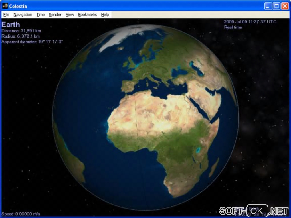This screenshot has height=218, width=291.
Task: Click the 'Distance: 31,891 km' readout
Action: [x=21, y=31]
